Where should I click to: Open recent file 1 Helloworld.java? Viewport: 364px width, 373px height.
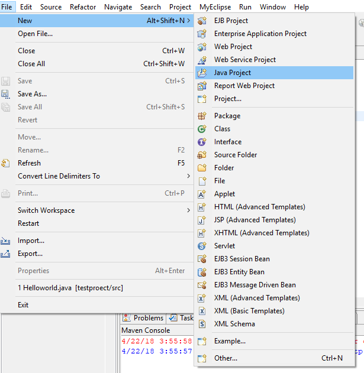[96, 288]
